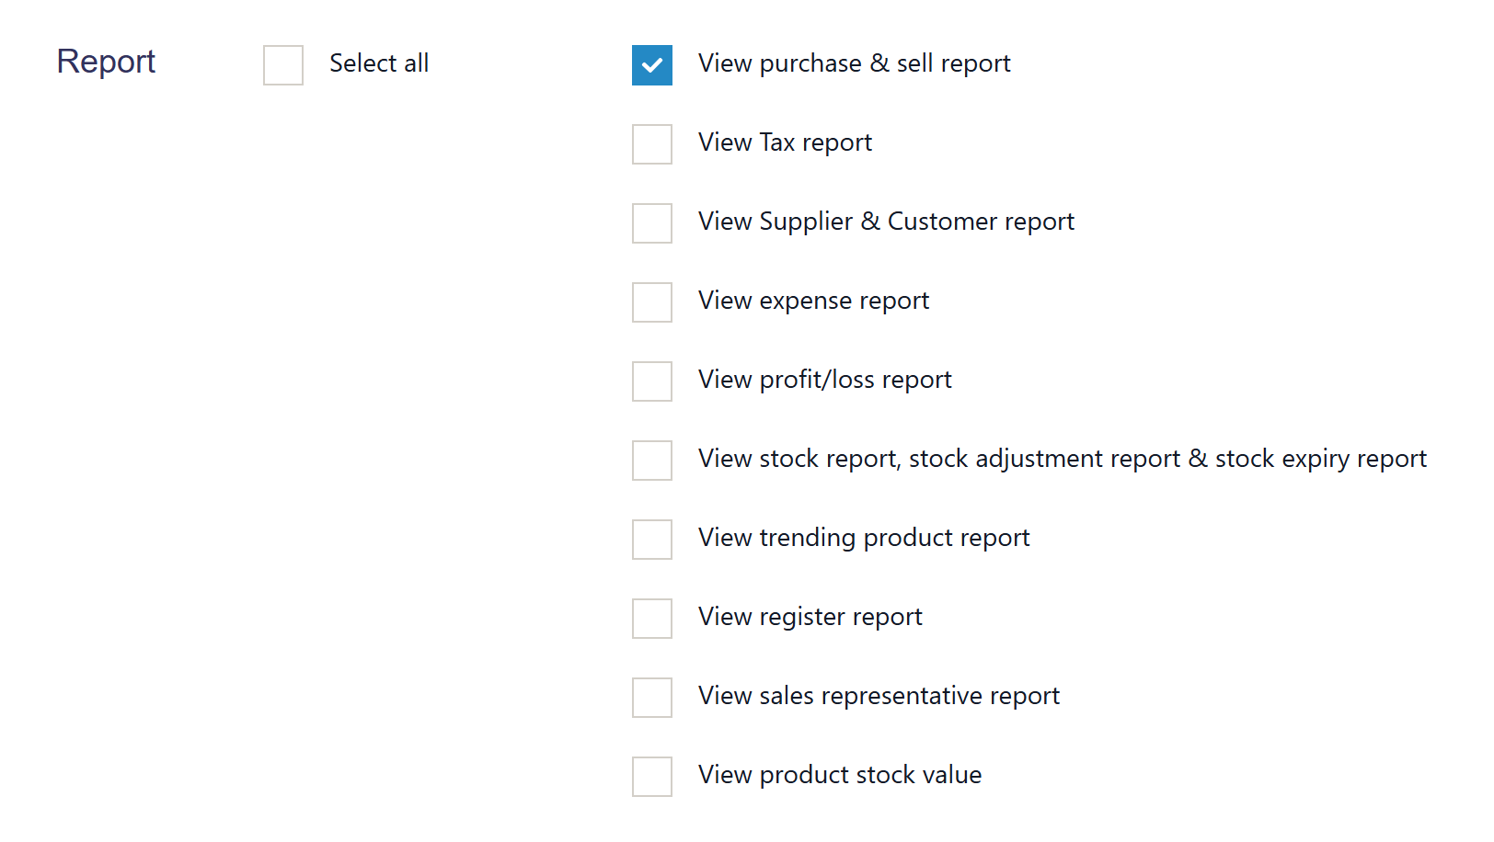Click 'View profit/loss report' label text

824,380
